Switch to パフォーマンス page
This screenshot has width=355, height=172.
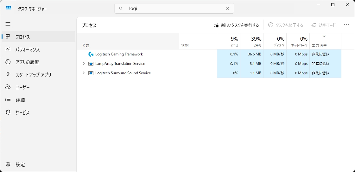point(38,49)
